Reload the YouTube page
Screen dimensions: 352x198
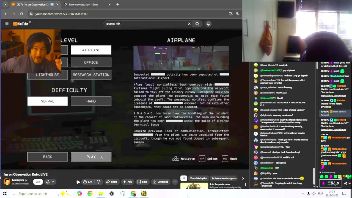pyautogui.click(x=22, y=14)
